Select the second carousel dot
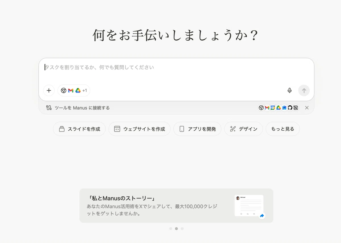Screen dimensions: 341x243 tap(176, 229)
